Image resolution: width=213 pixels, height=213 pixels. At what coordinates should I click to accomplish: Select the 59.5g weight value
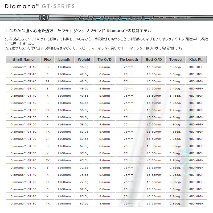pyautogui.click(x=84, y=125)
